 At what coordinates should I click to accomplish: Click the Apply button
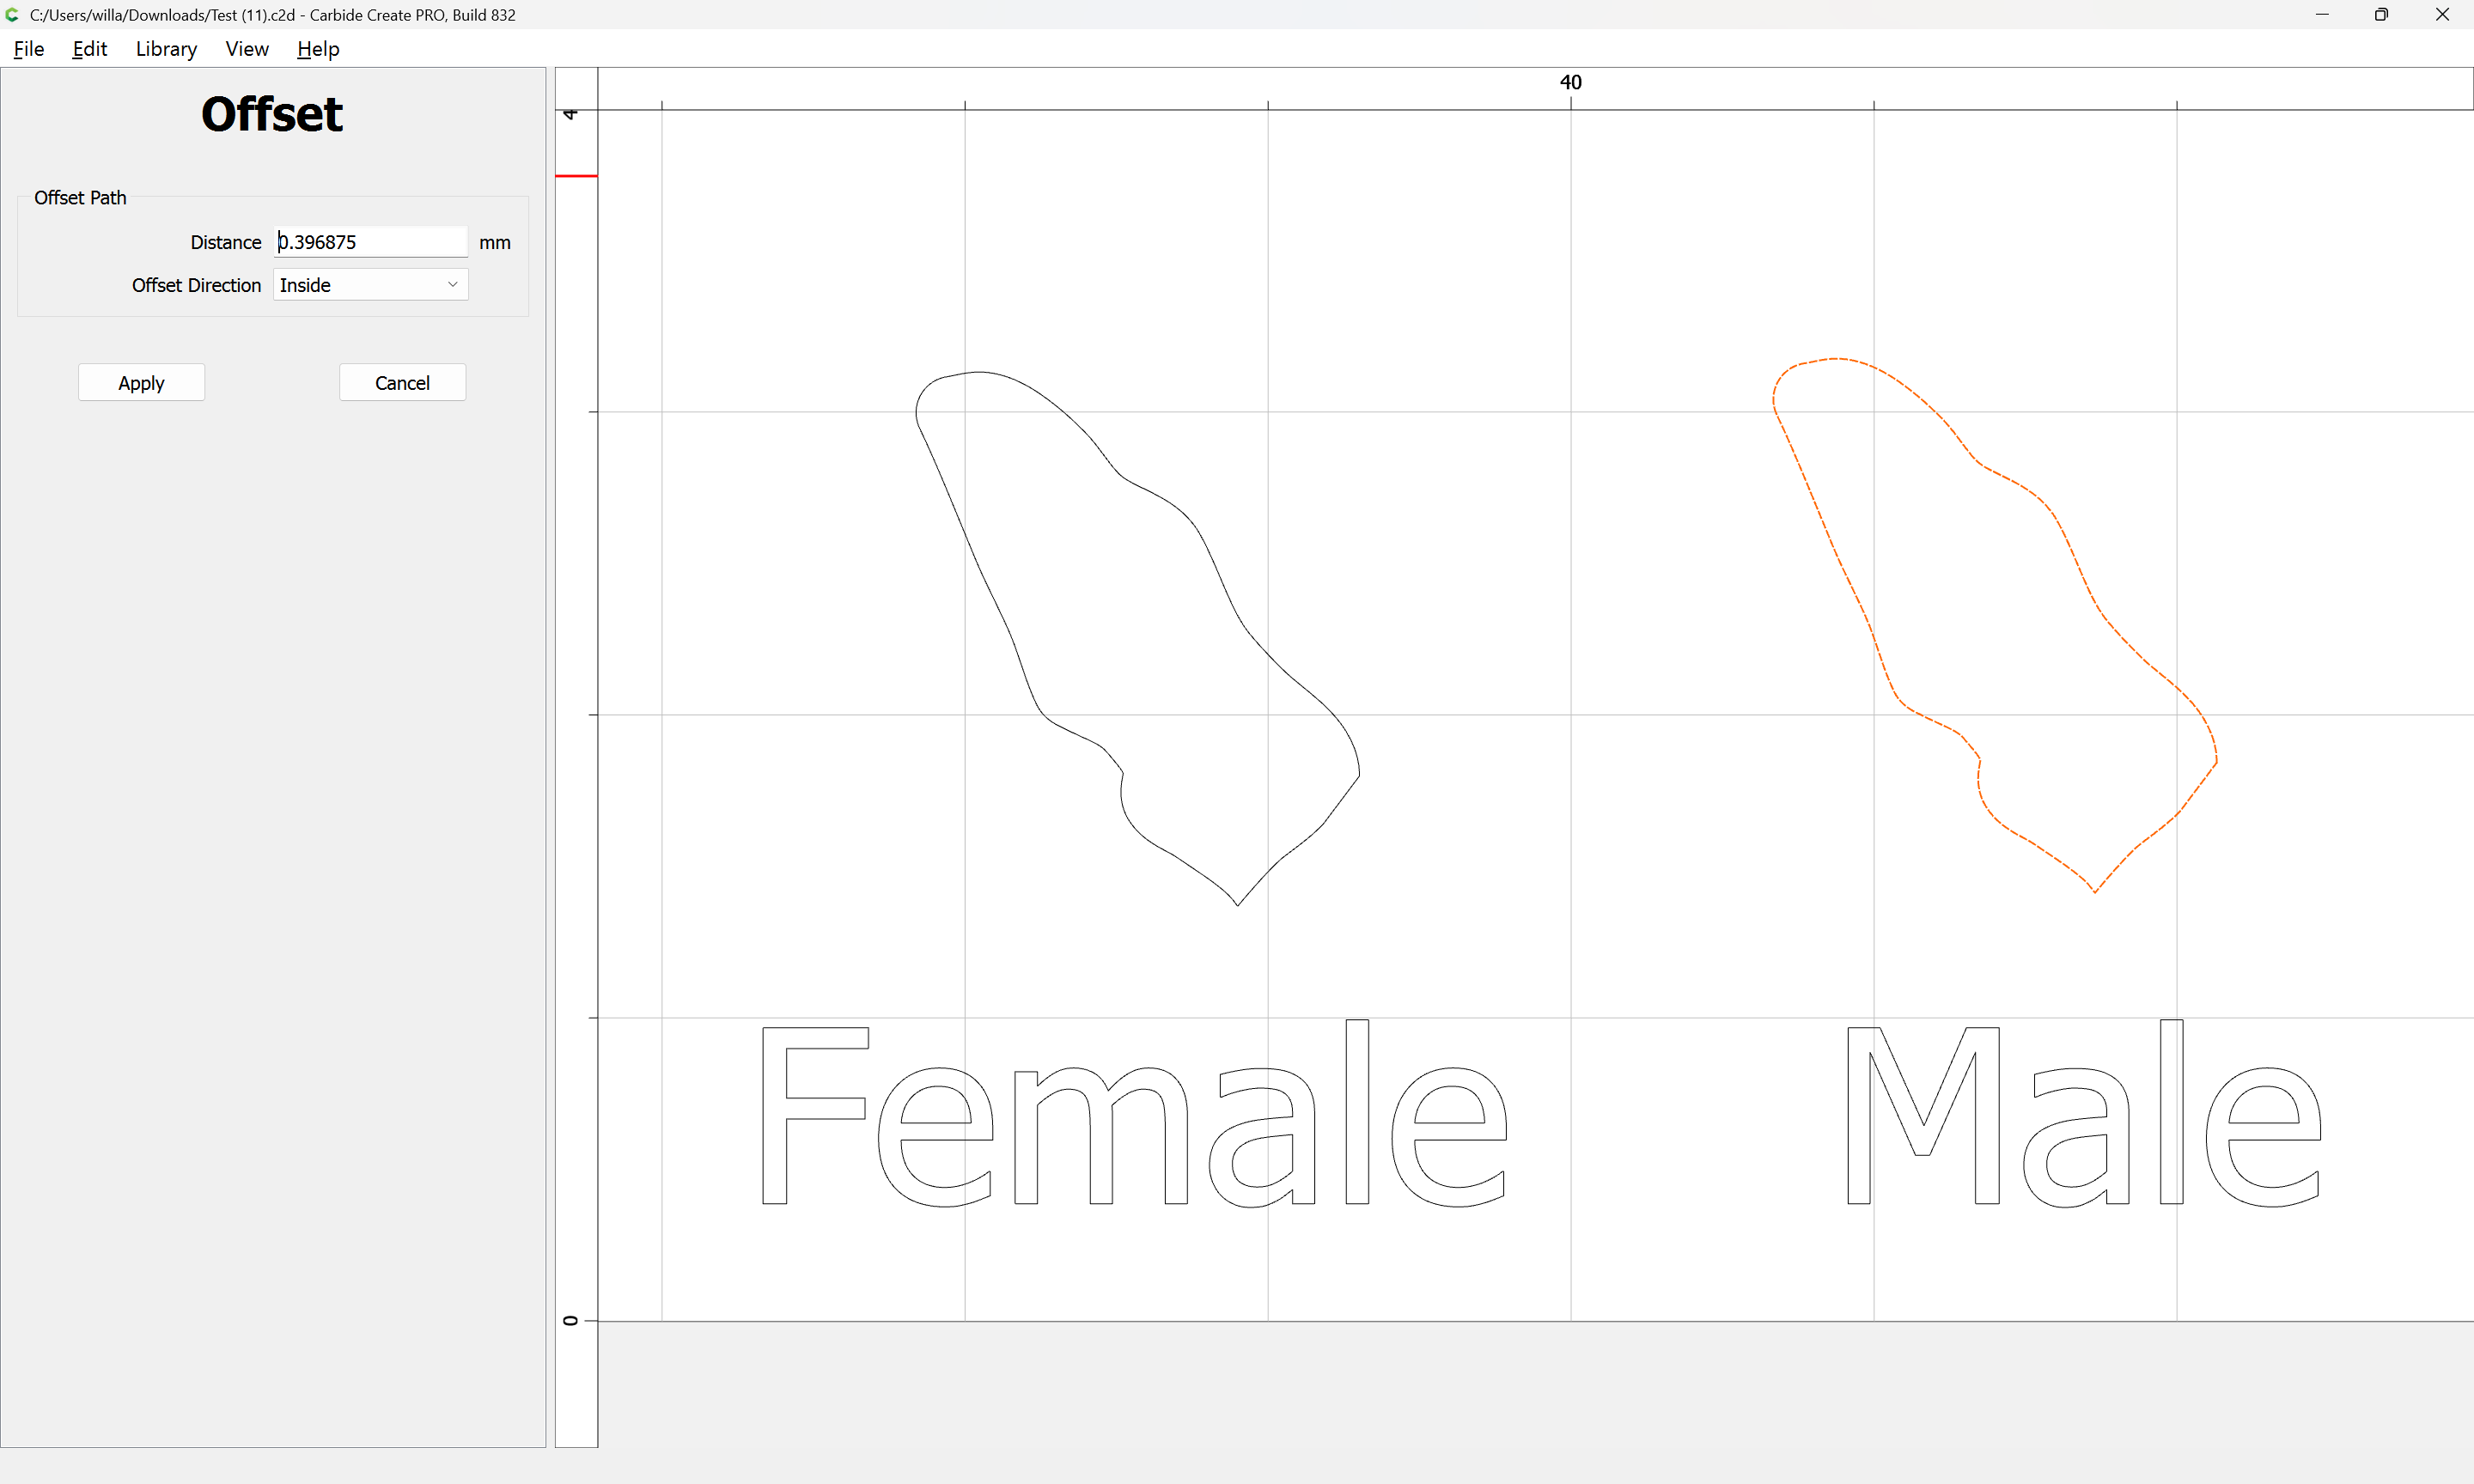click(141, 383)
